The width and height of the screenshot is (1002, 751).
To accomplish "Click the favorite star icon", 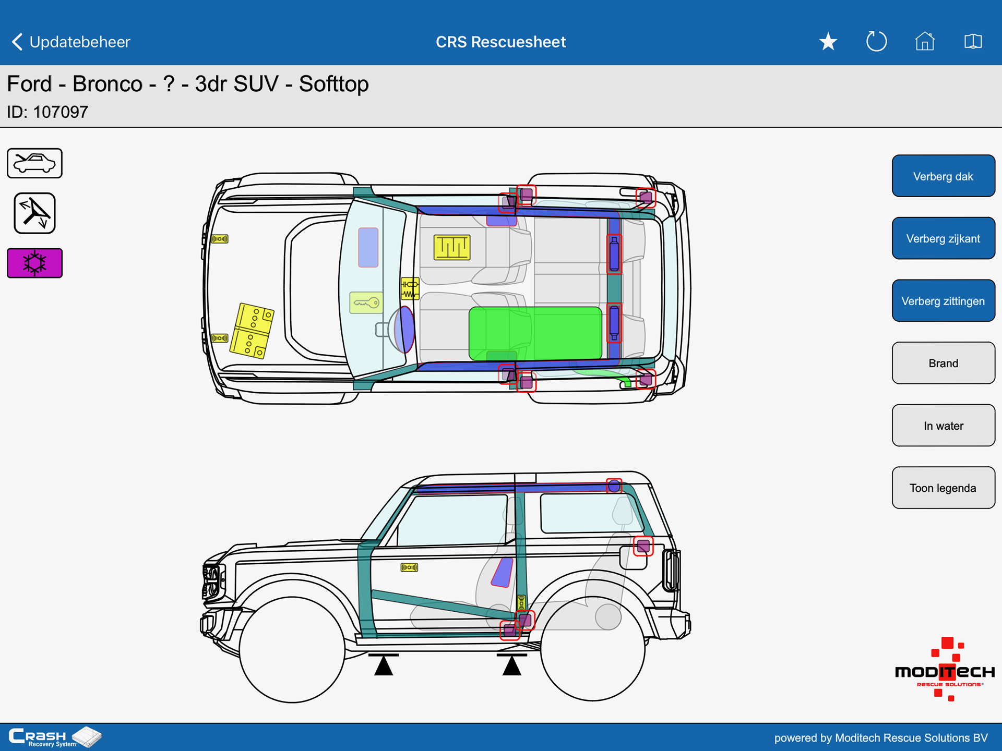I will [x=828, y=42].
